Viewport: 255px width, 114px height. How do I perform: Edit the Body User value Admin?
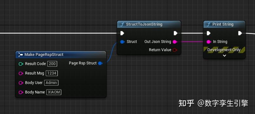tap(51, 83)
